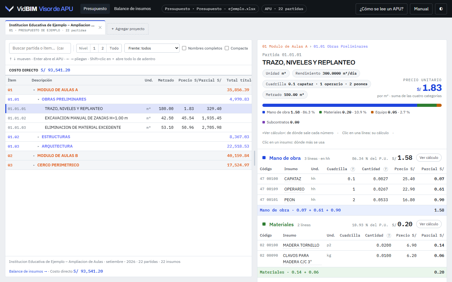Open the Balance de insumos footer link
This screenshot has width=452, height=282.
(28, 271)
